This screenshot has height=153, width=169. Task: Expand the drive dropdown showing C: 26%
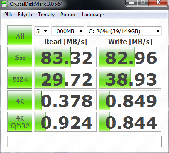click(x=124, y=31)
